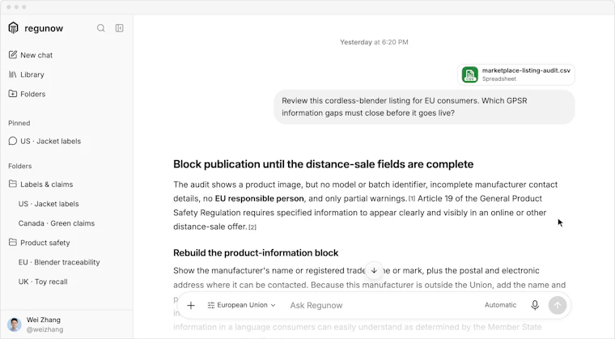This screenshot has height=339, width=615.
Task: Click the green CSV file icon
Action: click(x=470, y=74)
